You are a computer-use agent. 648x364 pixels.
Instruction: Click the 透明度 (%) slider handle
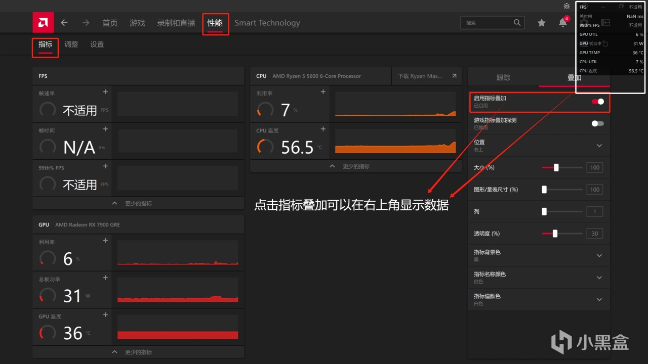point(555,234)
